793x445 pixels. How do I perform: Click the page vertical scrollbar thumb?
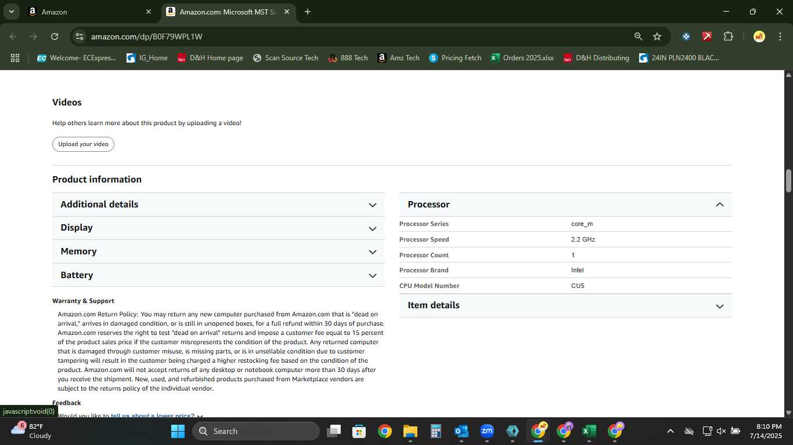tap(788, 181)
